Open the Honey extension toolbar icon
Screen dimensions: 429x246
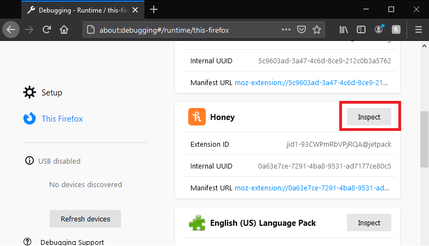[x=396, y=29]
